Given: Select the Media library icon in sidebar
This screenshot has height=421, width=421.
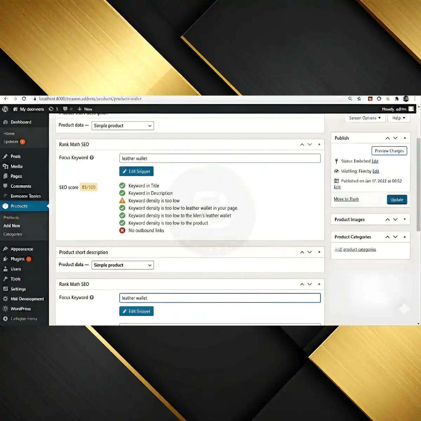Looking at the screenshot, I should pos(5,166).
